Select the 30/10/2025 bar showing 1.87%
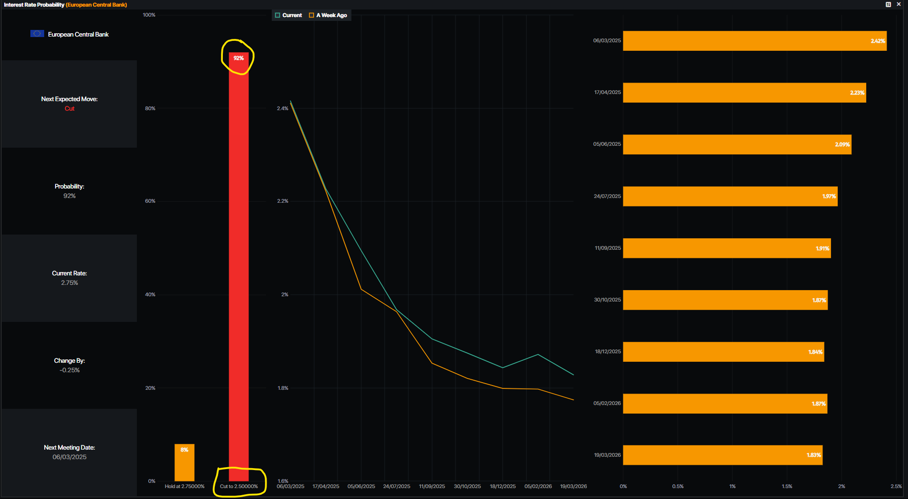Image resolution: width=908 pixels, height=499 pixels. 725,300
